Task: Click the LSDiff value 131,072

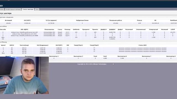Action: [173, 32]
